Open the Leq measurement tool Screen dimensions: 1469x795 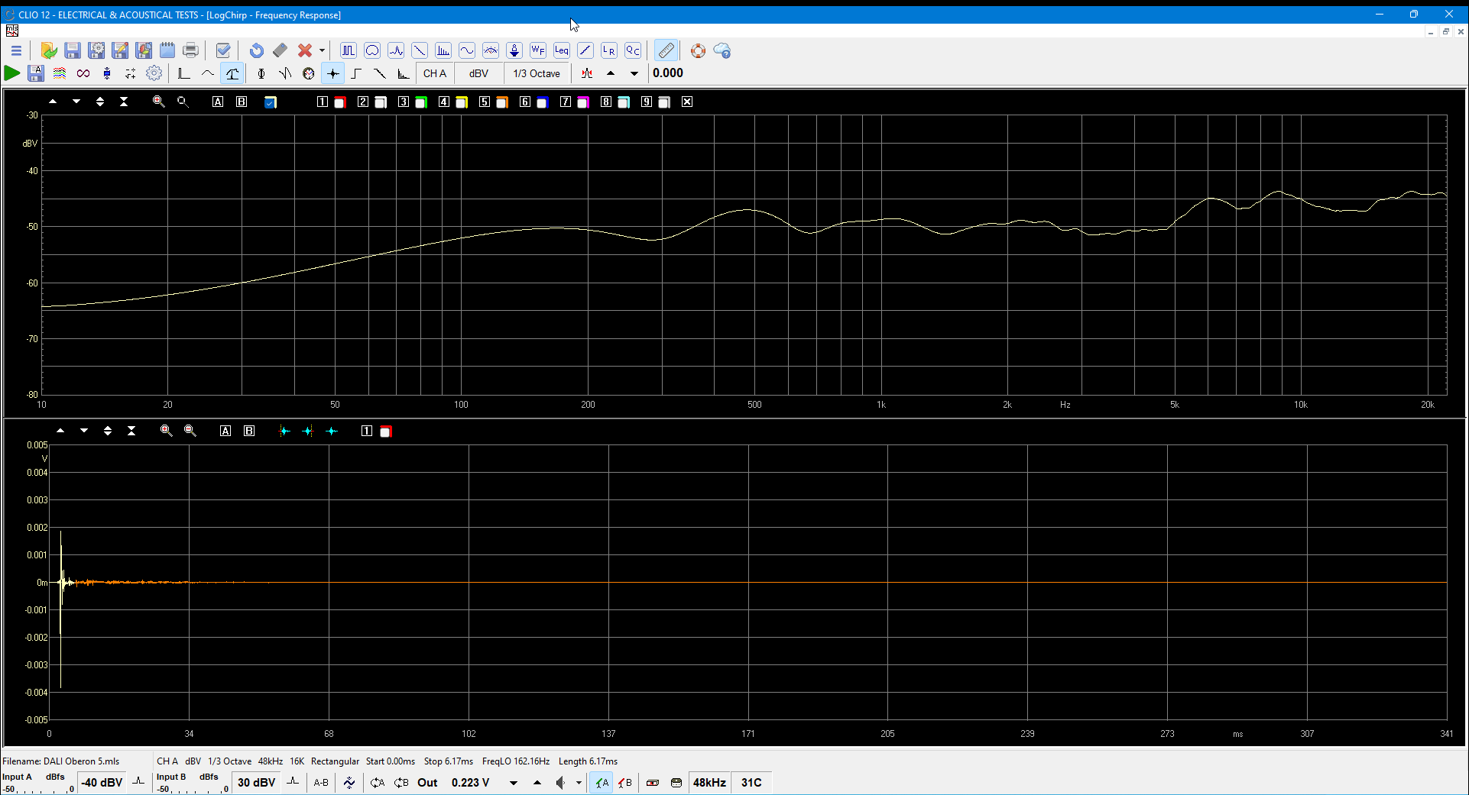coord(562,50)
